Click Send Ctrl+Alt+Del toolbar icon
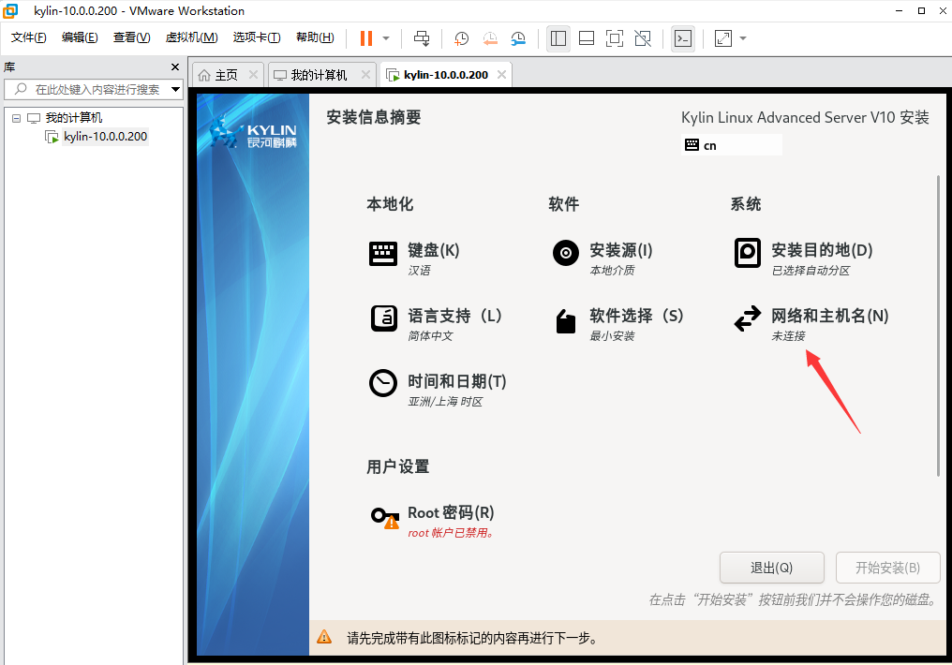 click(x=422, y=38)
